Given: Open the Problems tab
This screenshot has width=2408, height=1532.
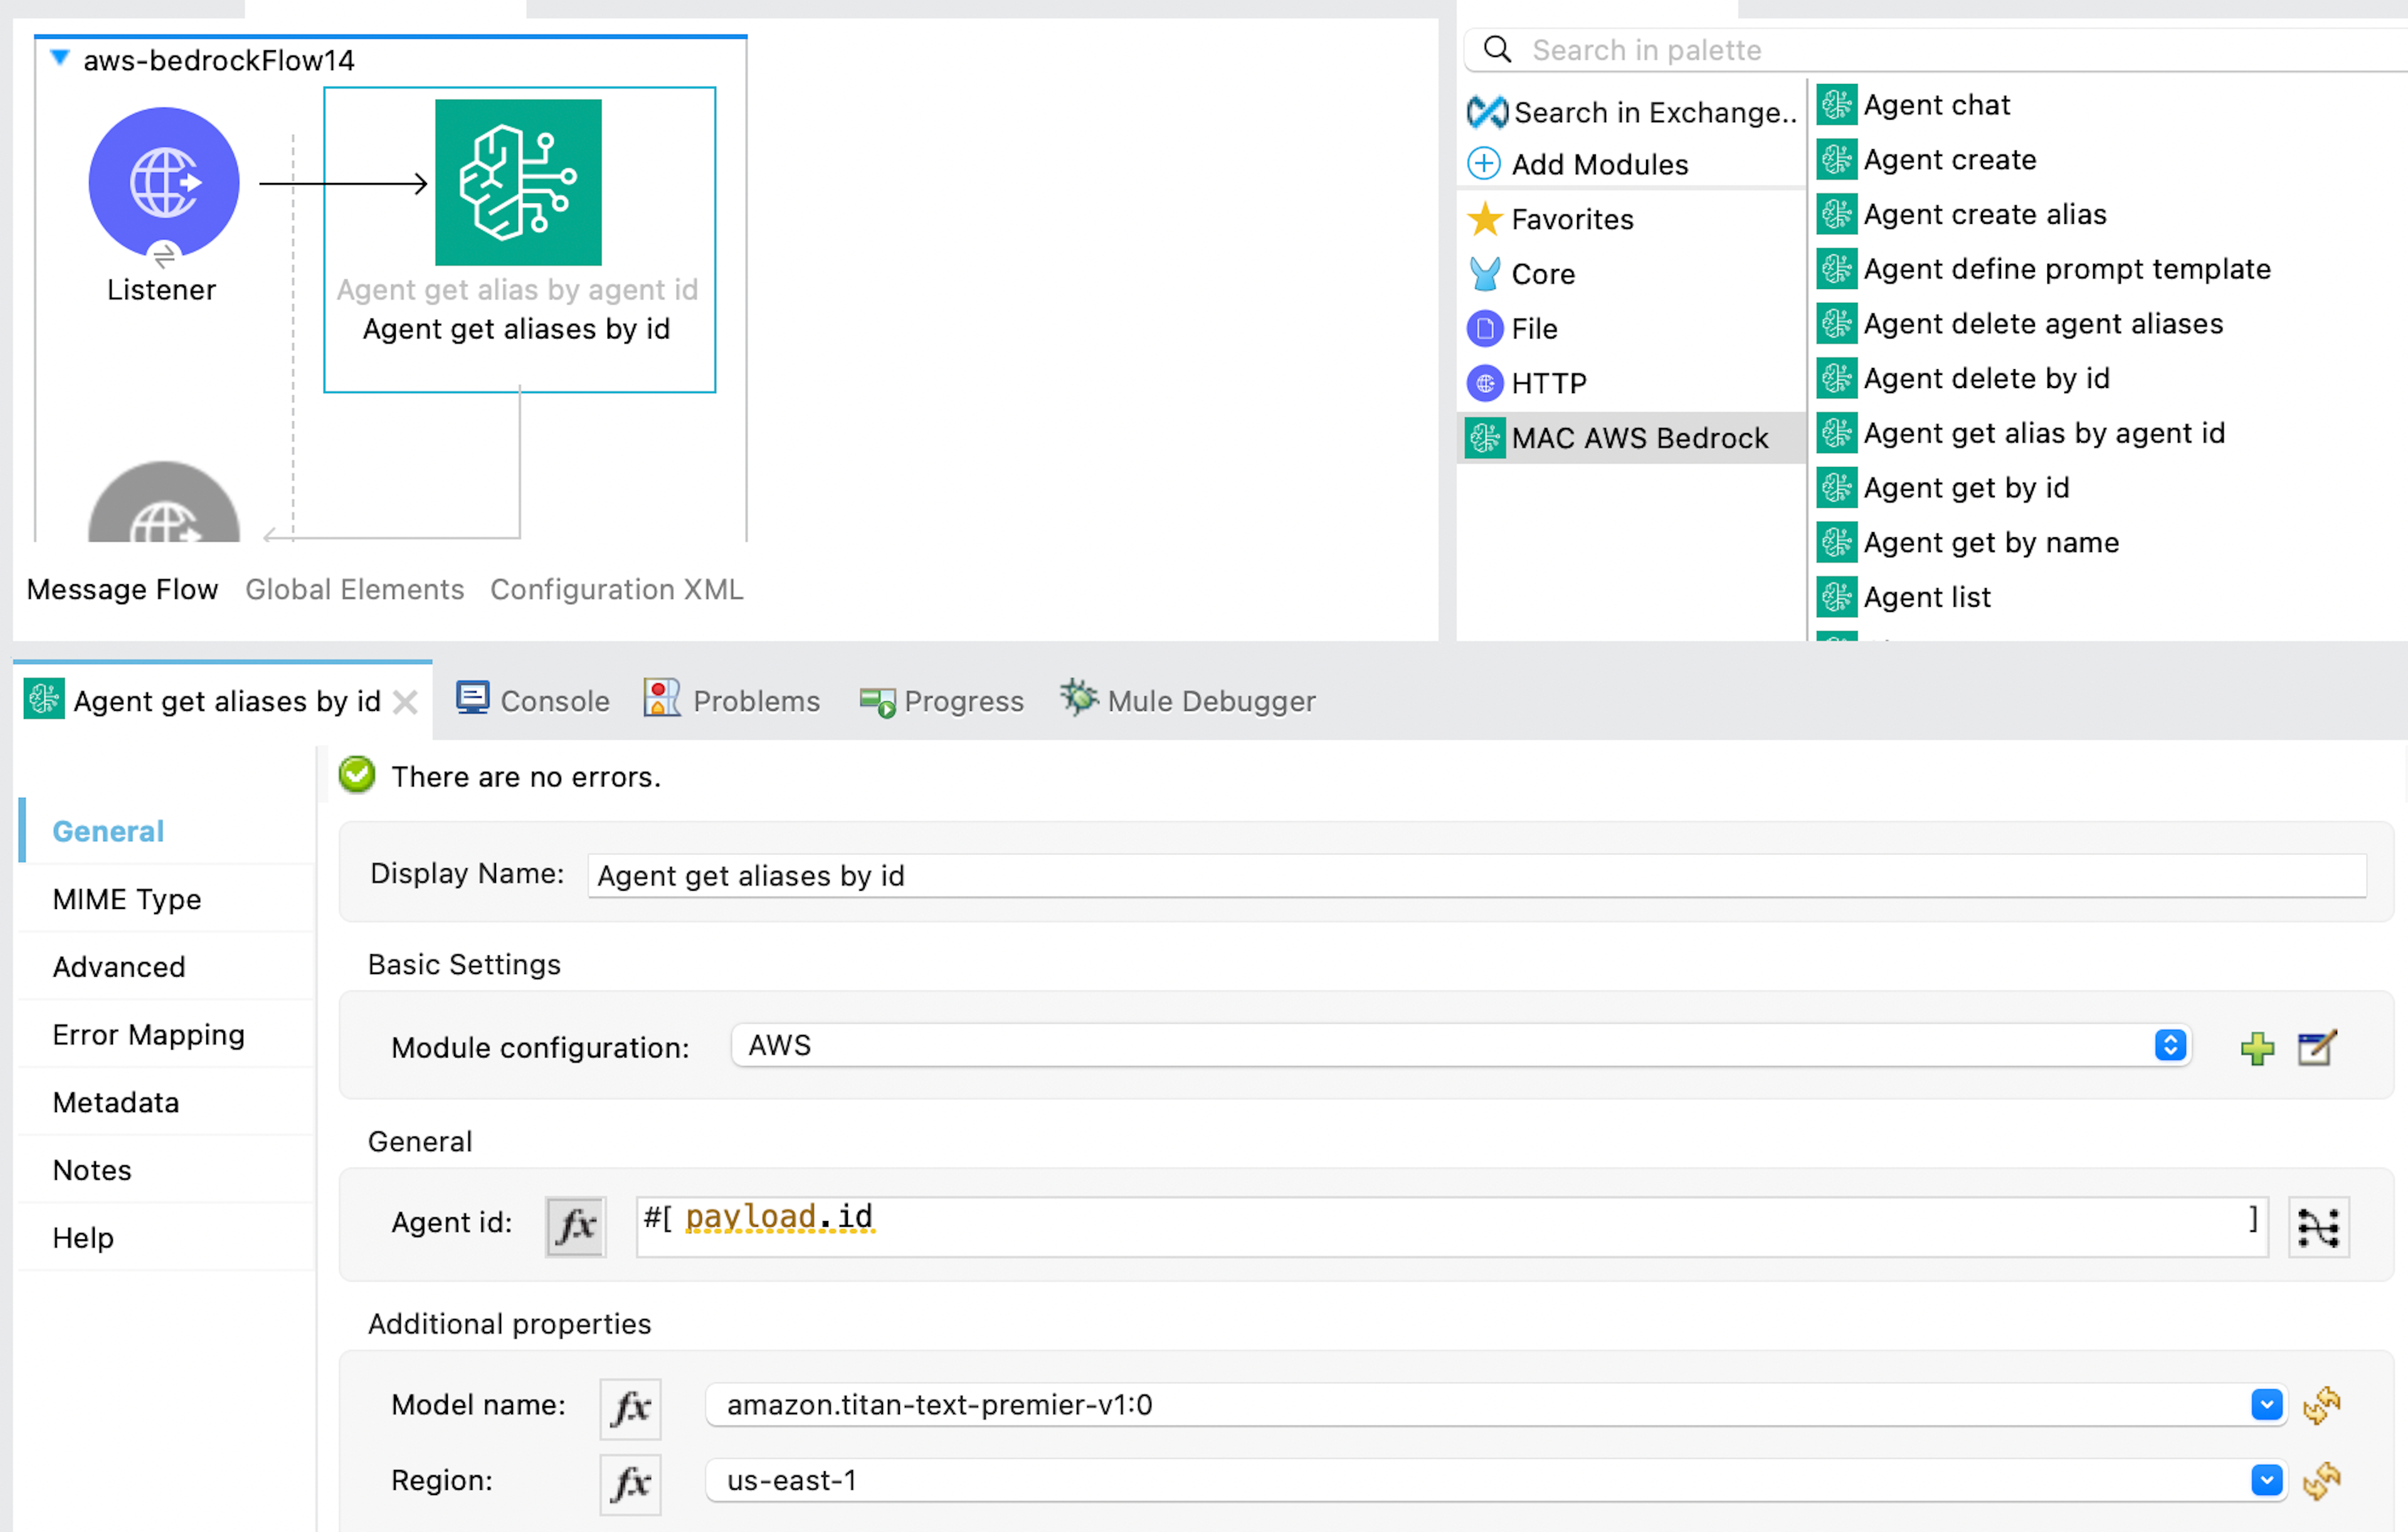Looking at the screenshot, I should point(732,701).
